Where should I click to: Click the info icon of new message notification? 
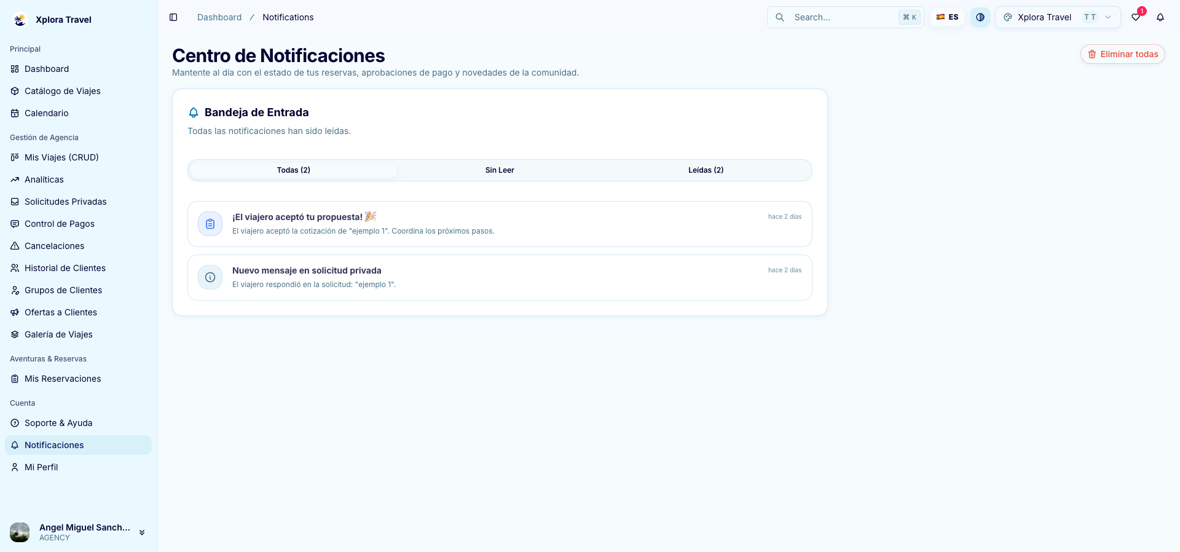210,277
